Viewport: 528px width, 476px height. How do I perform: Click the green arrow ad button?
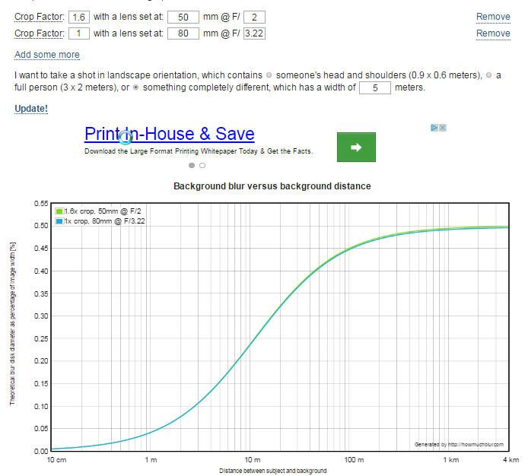356,148
